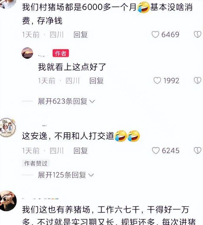This screenshot has width=203, height=225.
Task: Like the comment with 6469 likes
Action: point(155,34)
